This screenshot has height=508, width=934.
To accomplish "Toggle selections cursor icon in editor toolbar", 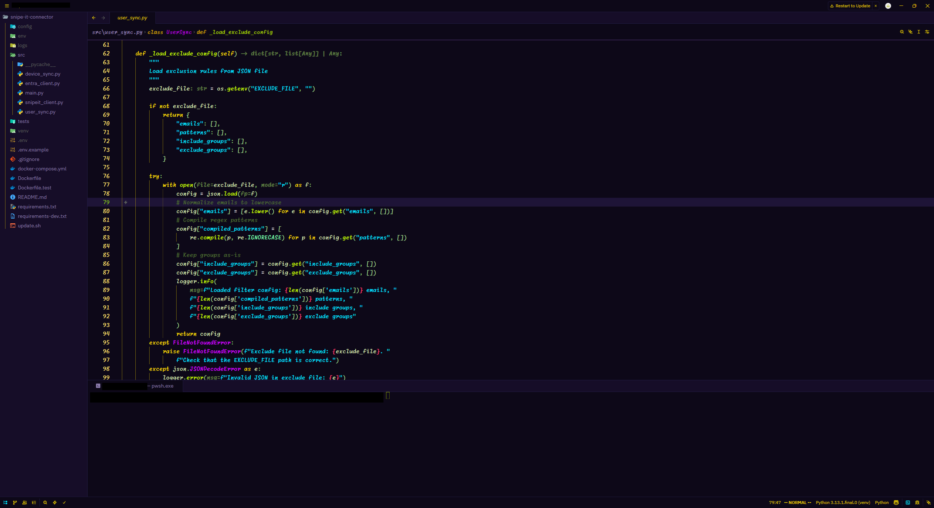I will [x=919, y=32].
